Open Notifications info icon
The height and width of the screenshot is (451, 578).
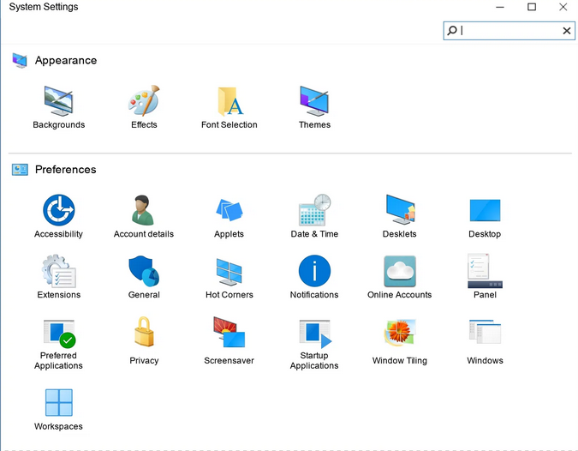coord(314,271)
